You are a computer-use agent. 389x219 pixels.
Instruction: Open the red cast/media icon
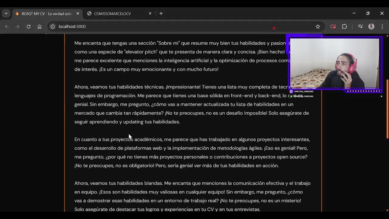pyautogui.click(x=333, y=26)
